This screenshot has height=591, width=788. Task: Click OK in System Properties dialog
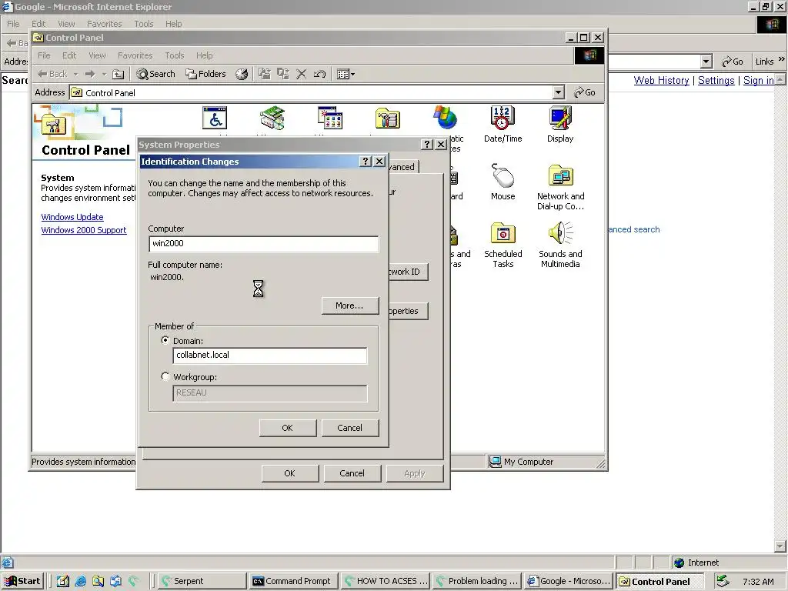pos(290,473)
